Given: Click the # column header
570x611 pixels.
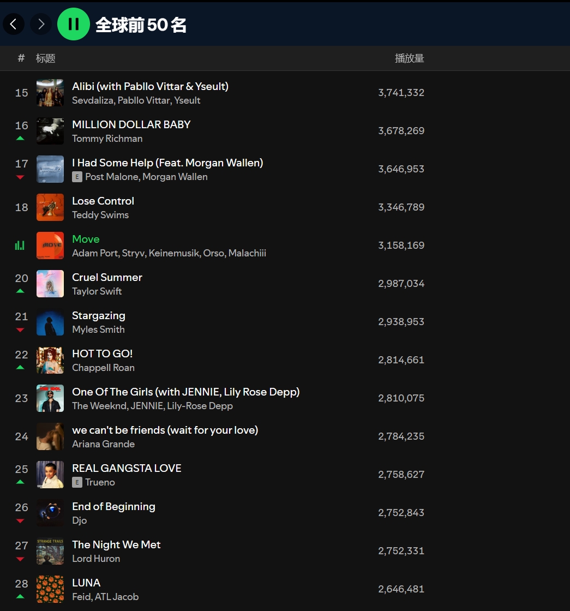Looking at the screenshot, I should (x=21, y=58).
